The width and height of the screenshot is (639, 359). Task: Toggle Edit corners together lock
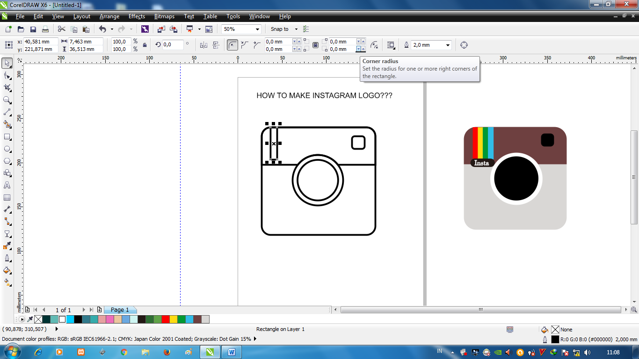(x=315, y=45)
